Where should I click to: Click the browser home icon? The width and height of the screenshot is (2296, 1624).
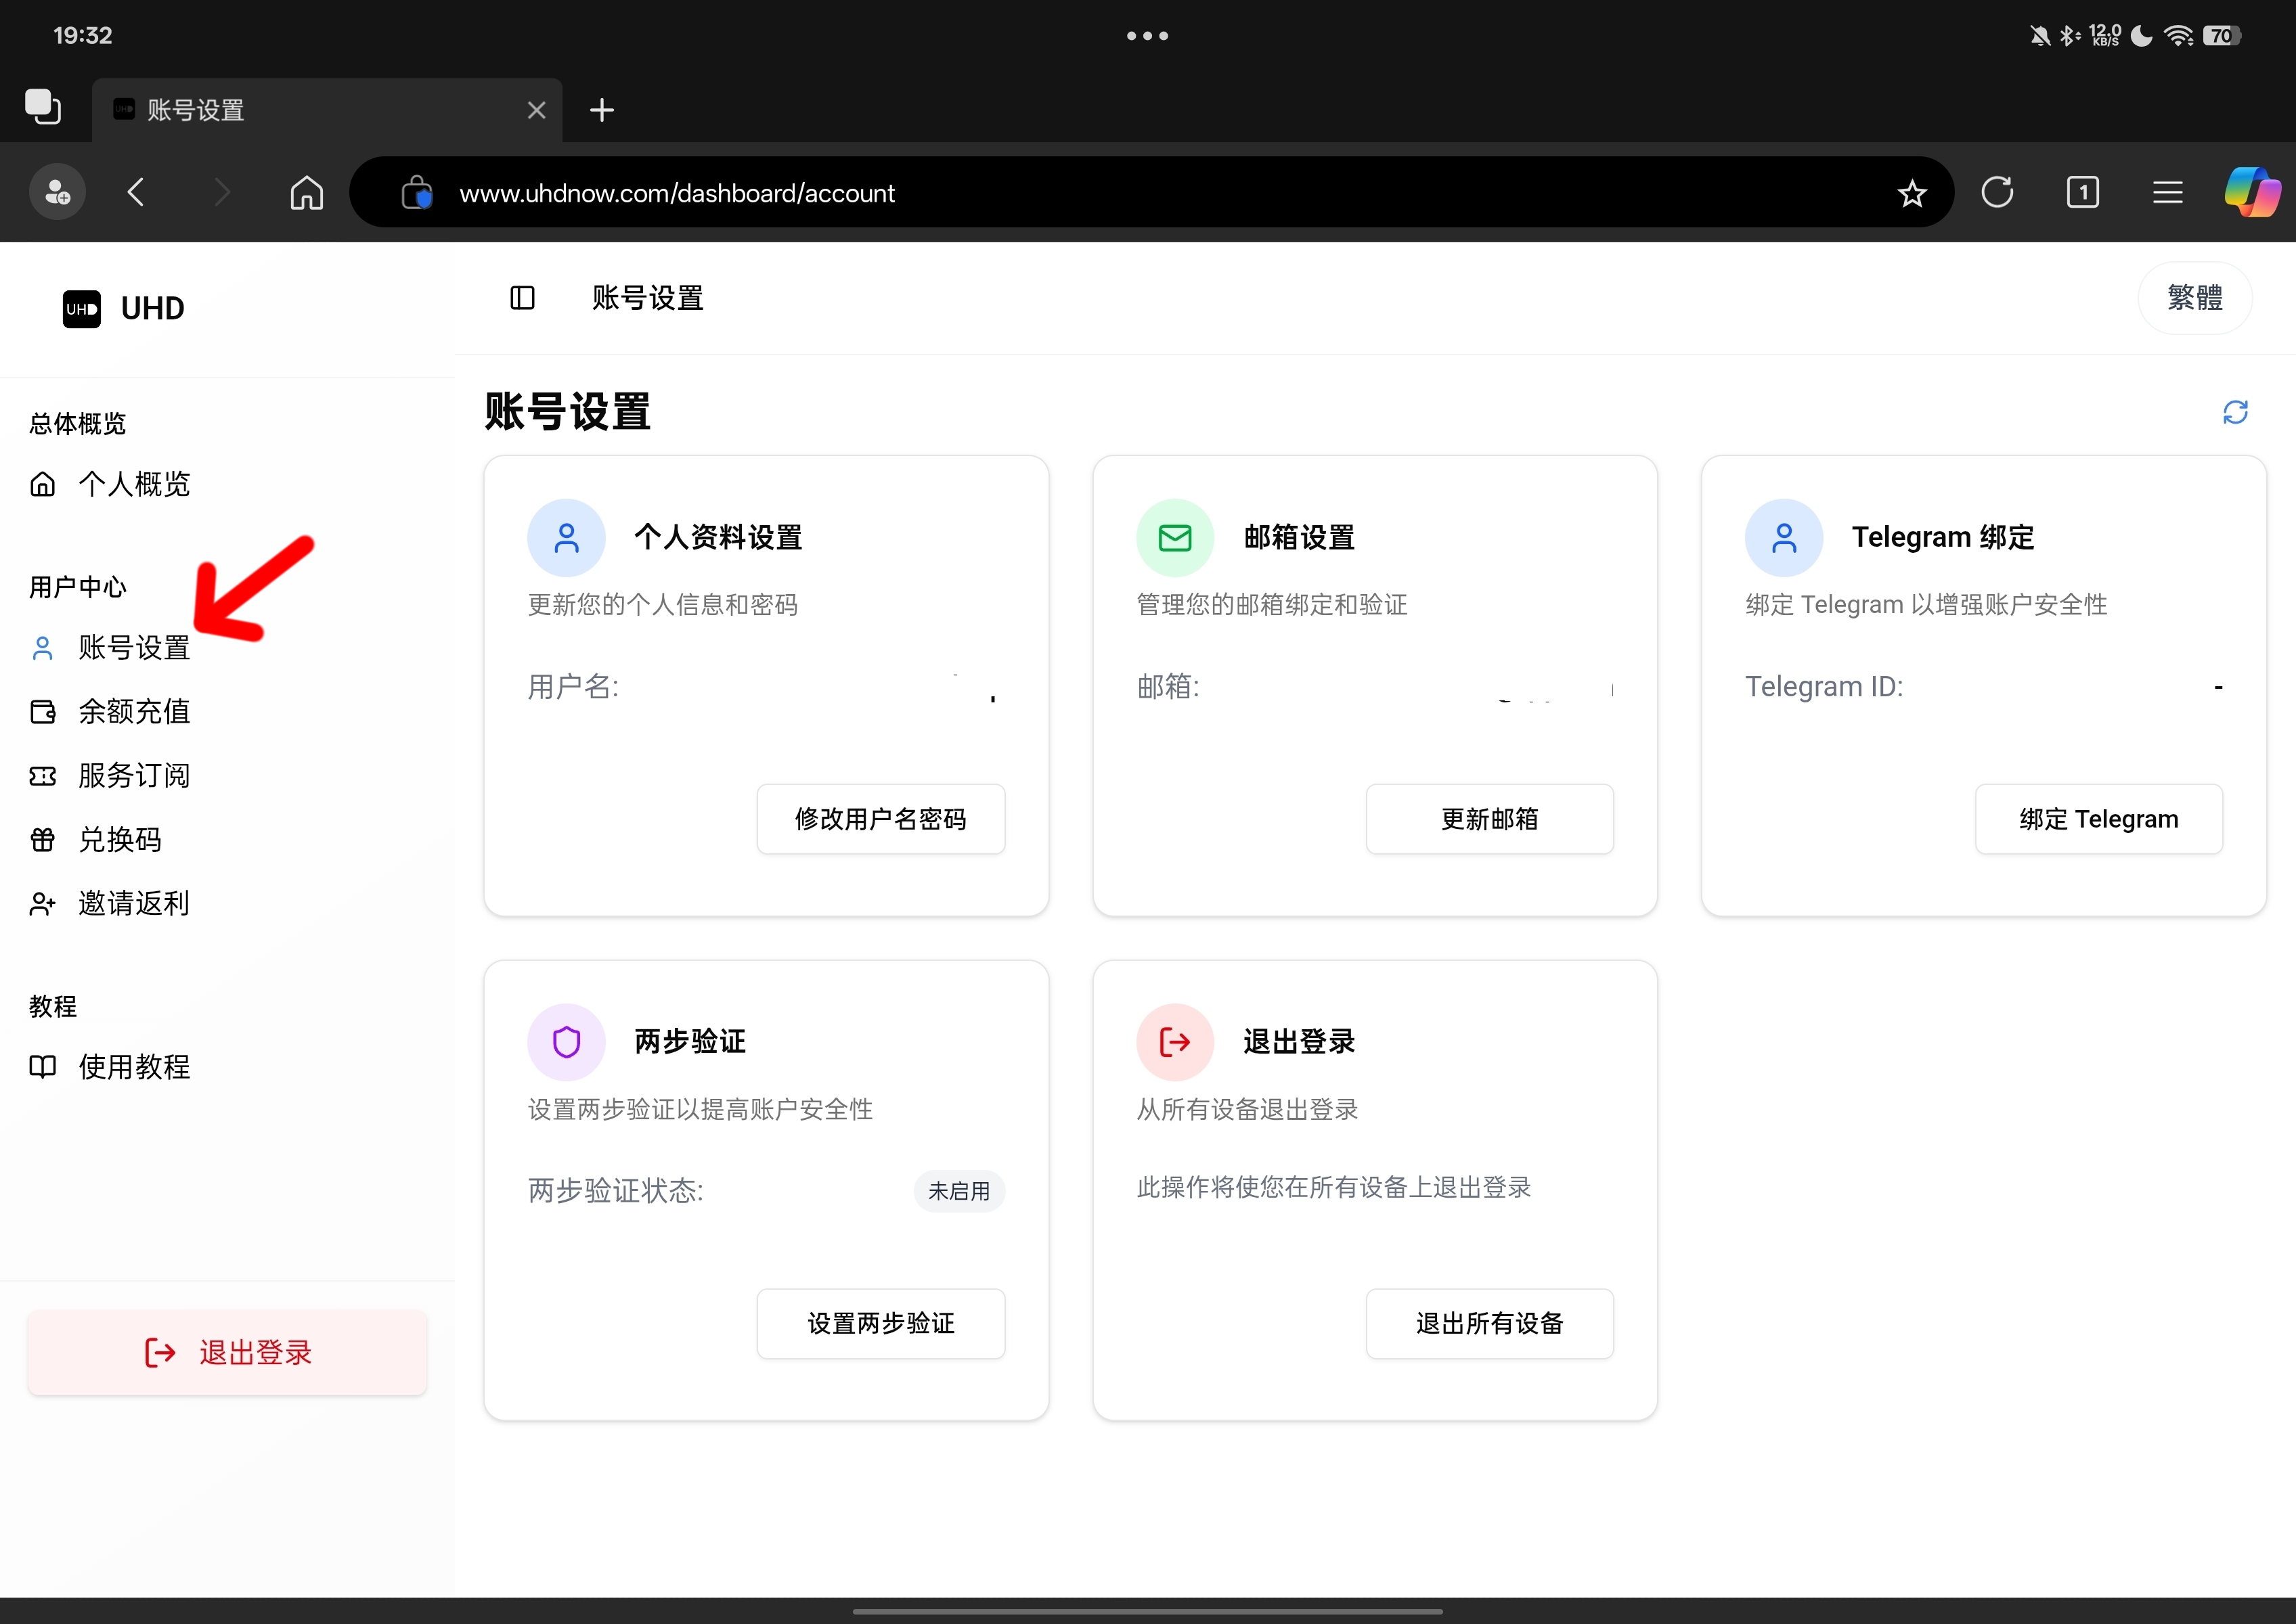click(306, 192)
